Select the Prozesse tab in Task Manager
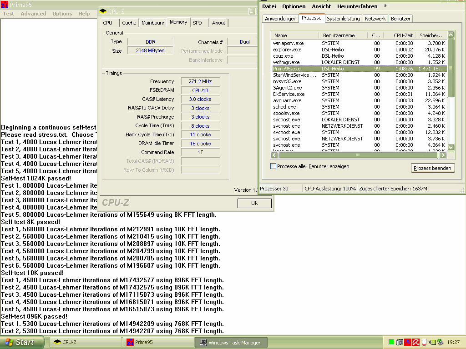 pos(311,18)
